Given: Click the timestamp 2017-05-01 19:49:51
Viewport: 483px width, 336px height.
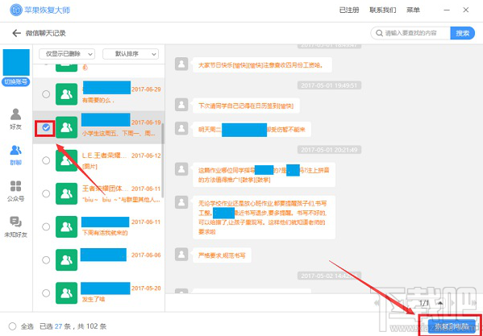Looking at the screenshot, I should (x=329, y=85).
